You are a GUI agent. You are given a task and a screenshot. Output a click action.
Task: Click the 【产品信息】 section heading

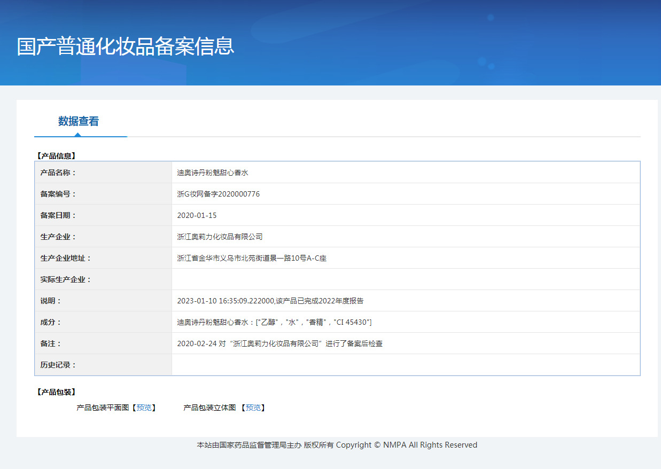pos(56,156)
